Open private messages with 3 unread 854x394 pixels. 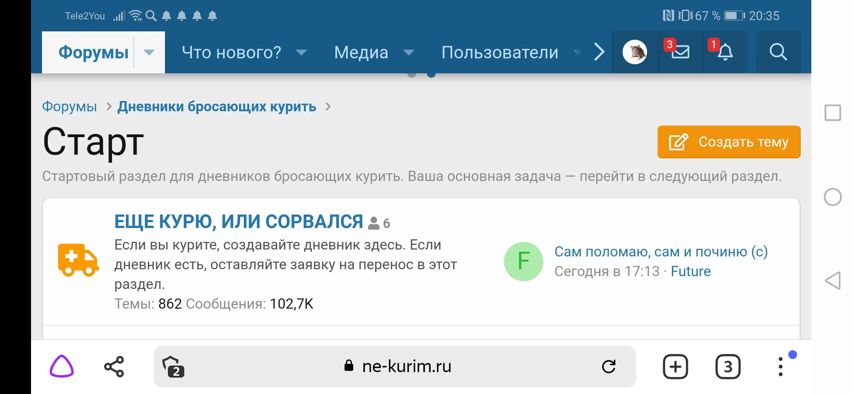tap(680, 52)
